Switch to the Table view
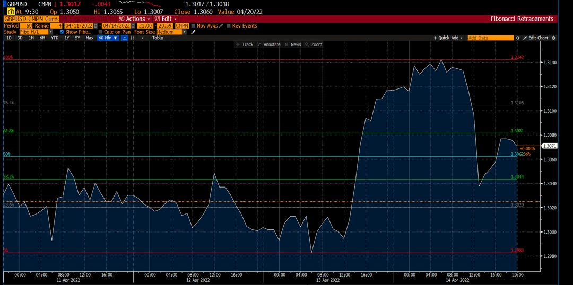This screenshot has height=285, width=573. 158,38
